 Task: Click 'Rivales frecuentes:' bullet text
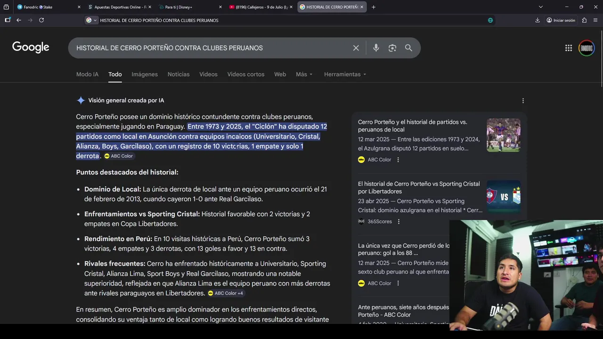tap(114, 264)
